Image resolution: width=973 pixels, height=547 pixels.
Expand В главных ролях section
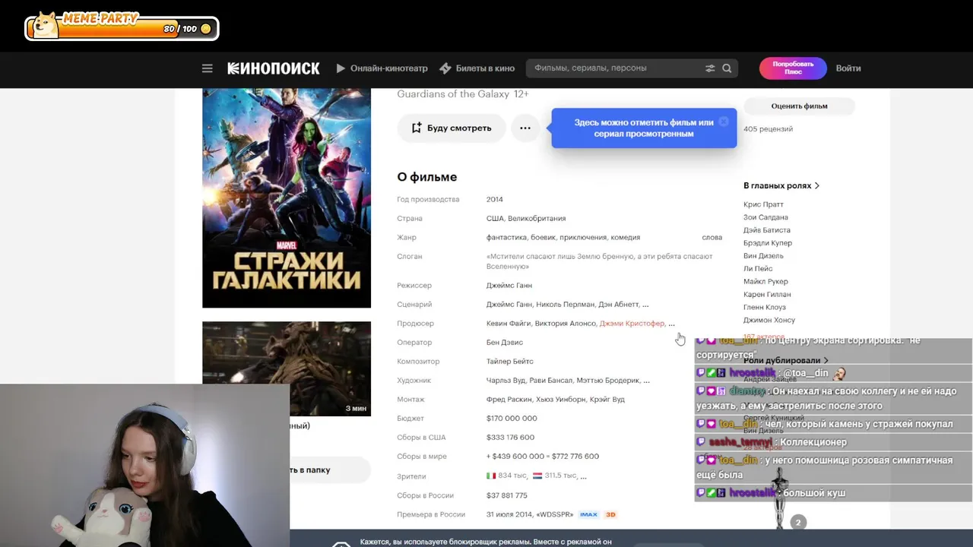point(781,185)
